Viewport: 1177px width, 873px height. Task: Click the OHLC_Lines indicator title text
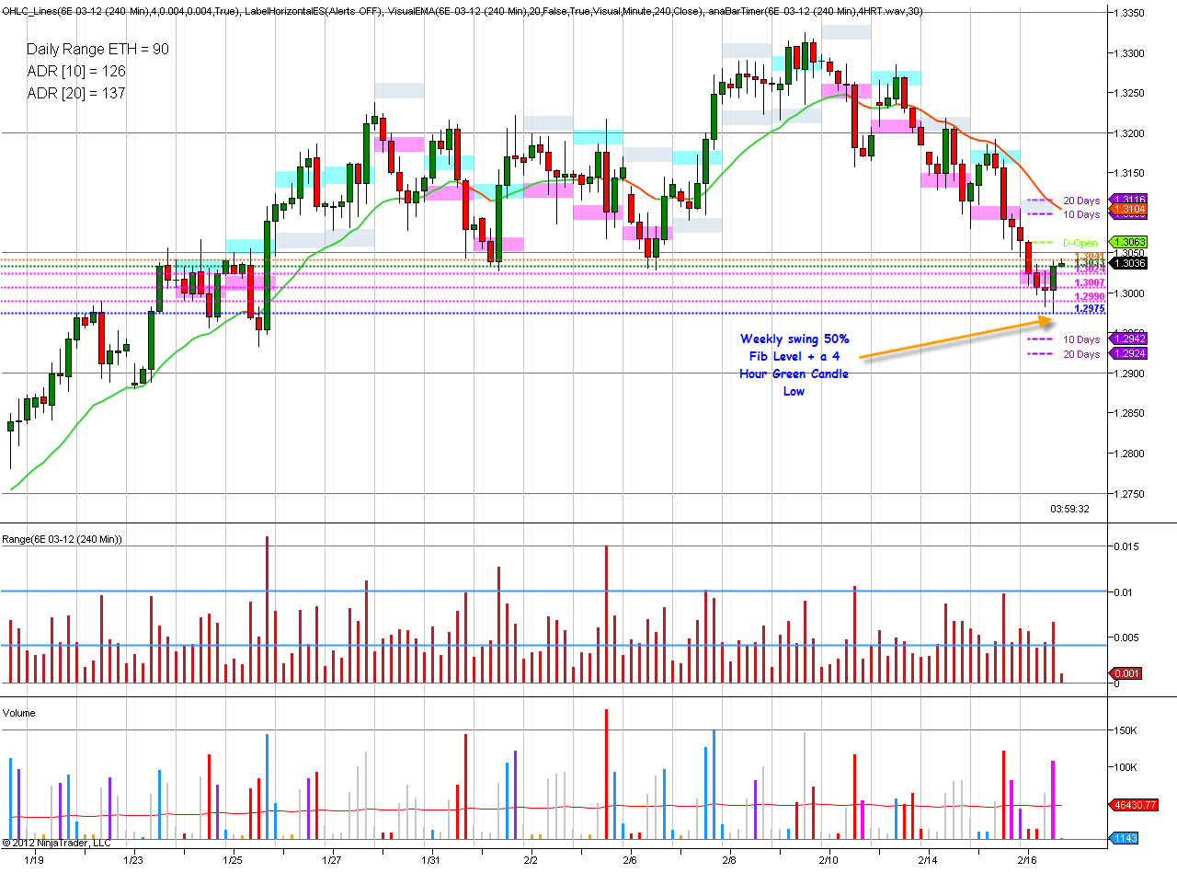[x=120, y=12]
